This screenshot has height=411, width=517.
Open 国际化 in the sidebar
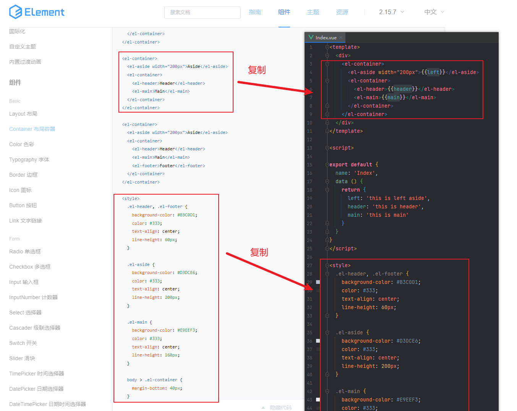[x=17, y=31]
